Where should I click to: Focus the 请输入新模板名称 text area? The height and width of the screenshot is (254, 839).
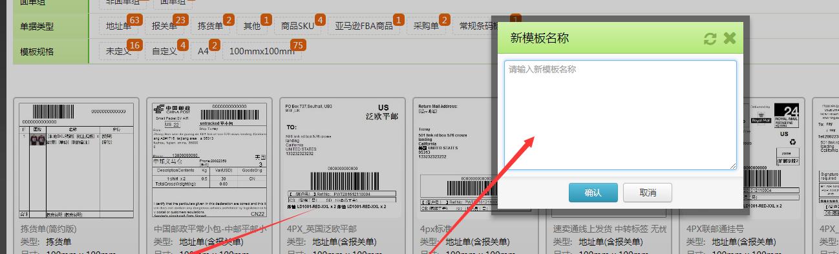(621, 115)
